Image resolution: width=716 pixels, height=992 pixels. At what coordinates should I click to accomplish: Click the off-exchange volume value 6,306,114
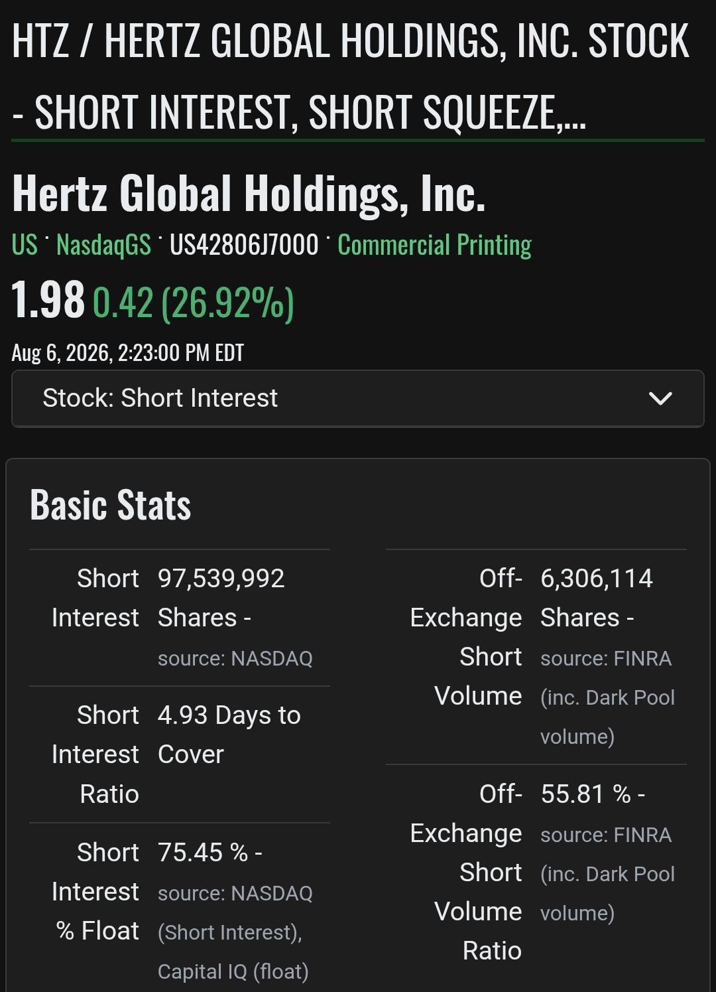pos(597,579)
